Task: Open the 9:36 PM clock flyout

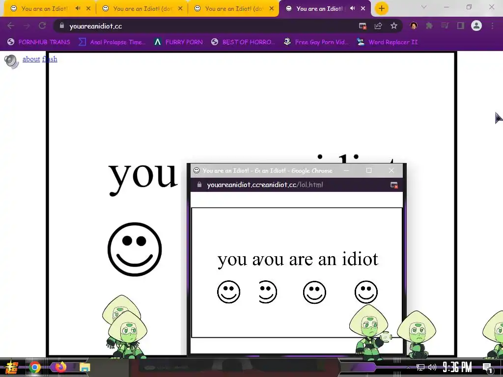Action: click(x=457, y=367)
